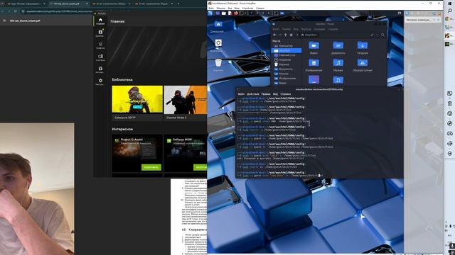Select the Cyberpunk 2077 game card

(x=137, y=103)
